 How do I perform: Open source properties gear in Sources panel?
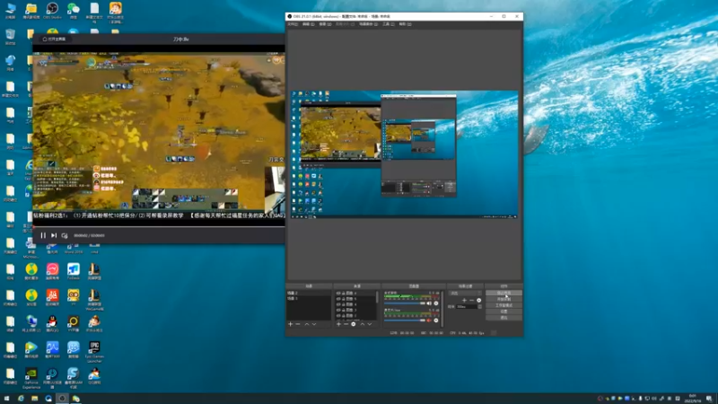(354, 324)
